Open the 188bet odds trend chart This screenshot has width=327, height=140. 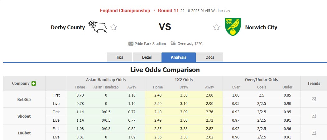pyautogui.click(x=314, y=133)
